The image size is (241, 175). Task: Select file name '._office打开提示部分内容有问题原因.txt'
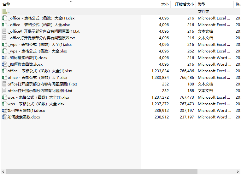[41, 38]
